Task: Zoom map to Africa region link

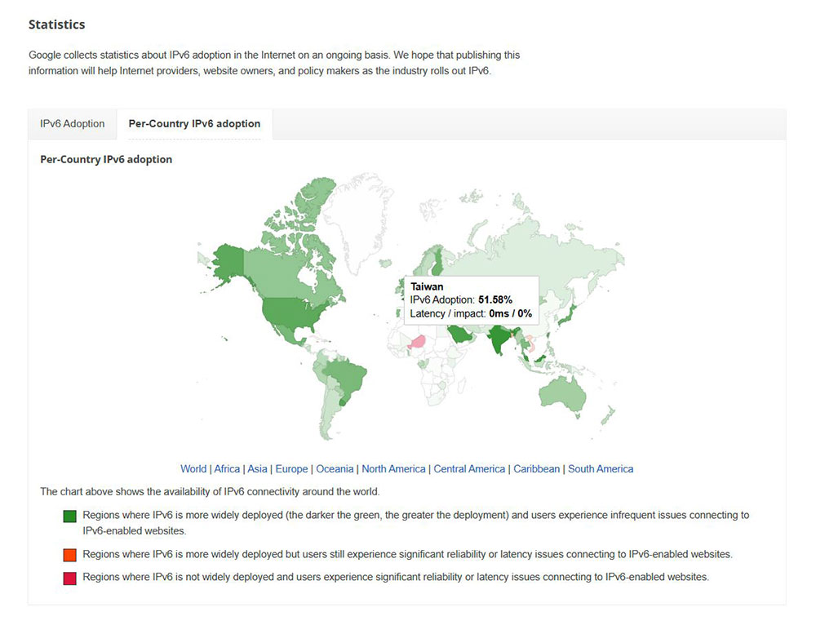Action: coord(227,468)
